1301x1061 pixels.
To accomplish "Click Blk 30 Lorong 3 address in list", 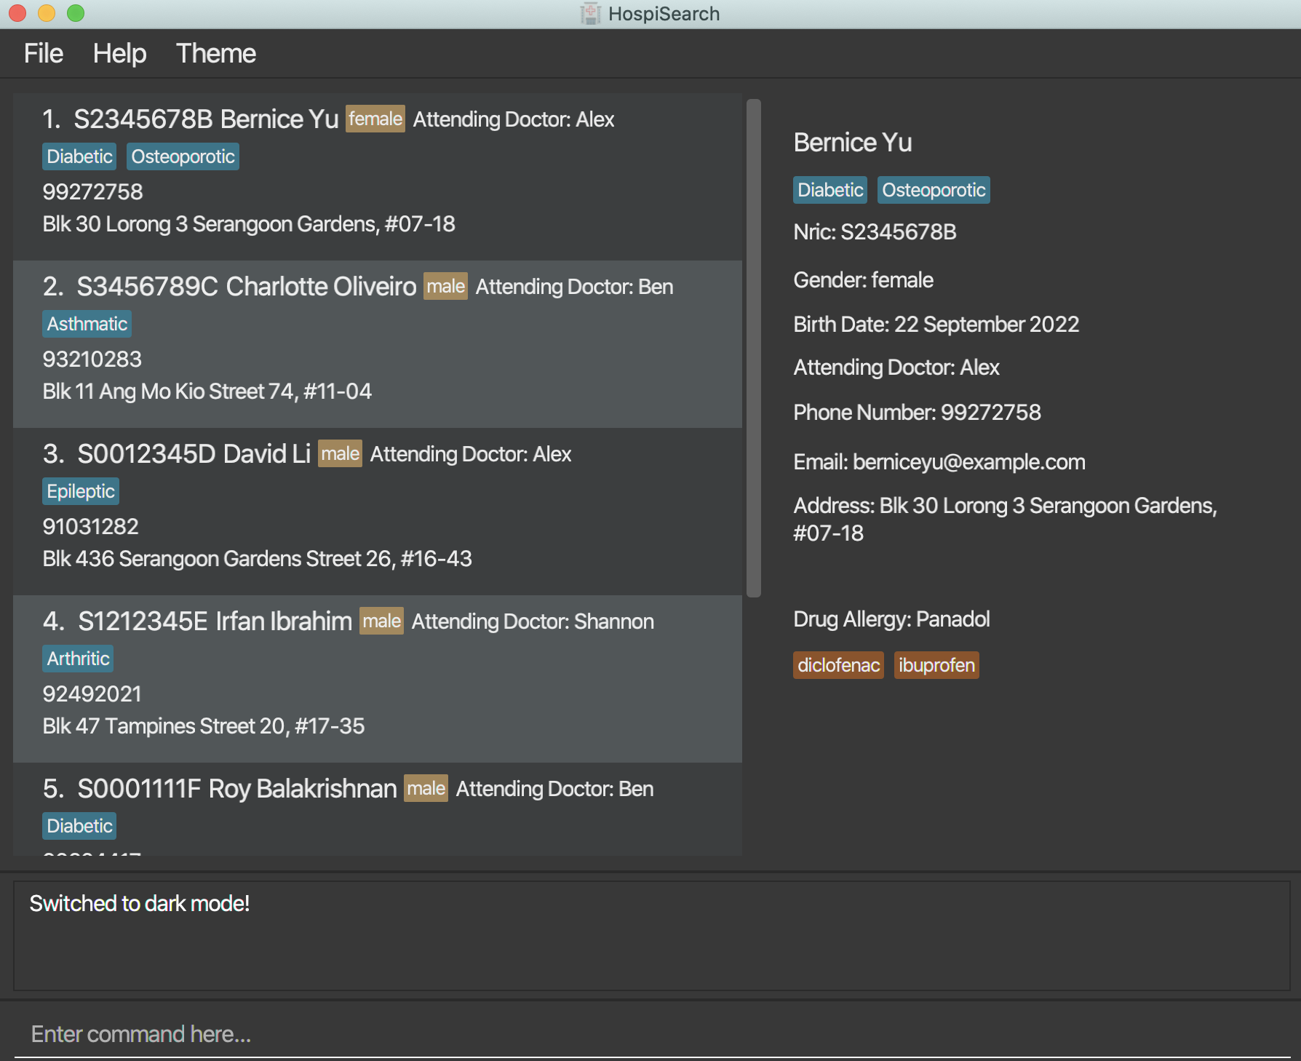I will click(249, 224).
